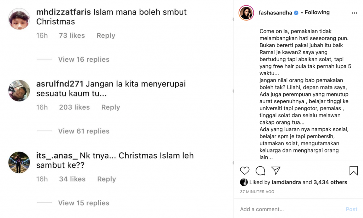Share post using paper plane icon
The height and width of the screenshot is (218, 363).
point(276,171)
